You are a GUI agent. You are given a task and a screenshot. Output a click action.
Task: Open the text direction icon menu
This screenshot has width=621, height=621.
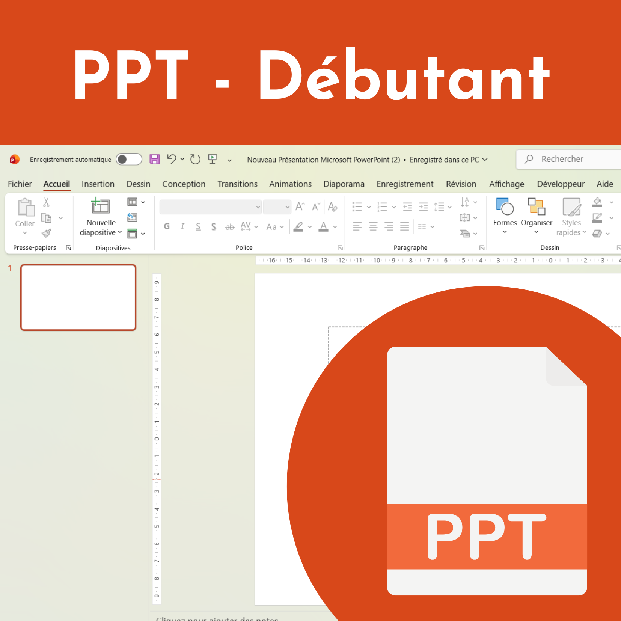(x=468, y=202)
